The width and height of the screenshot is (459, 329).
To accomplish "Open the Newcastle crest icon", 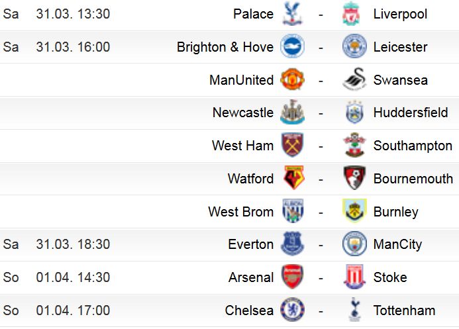I will point(292,113).
